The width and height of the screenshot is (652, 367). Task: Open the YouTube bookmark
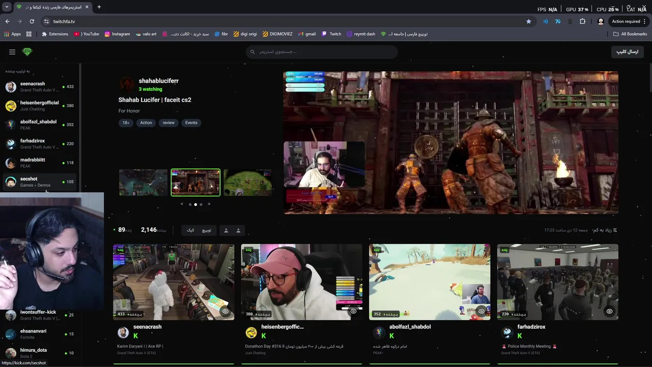coord(87,34)
